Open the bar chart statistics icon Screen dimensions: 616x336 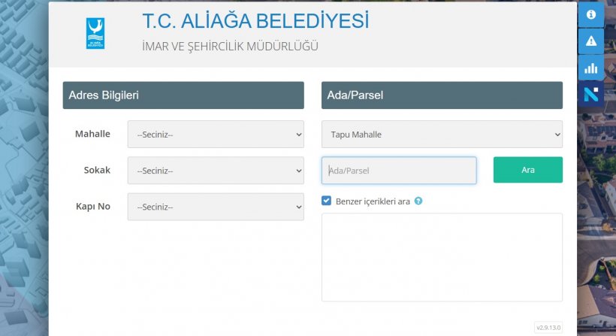click(x=591, y=68)
